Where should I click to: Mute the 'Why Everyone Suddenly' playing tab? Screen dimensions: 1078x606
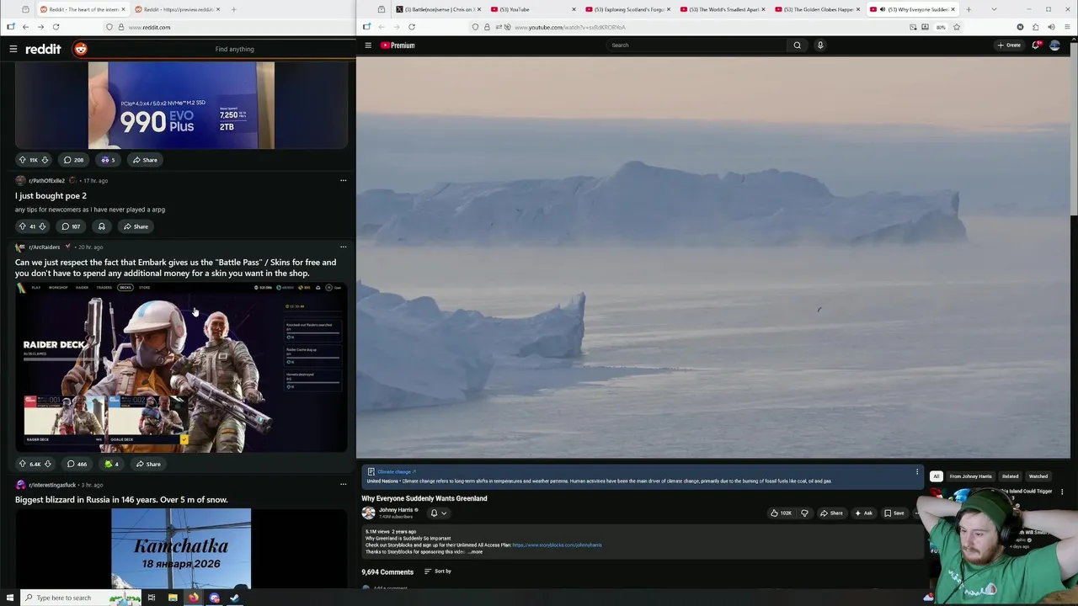pos(883,9)
